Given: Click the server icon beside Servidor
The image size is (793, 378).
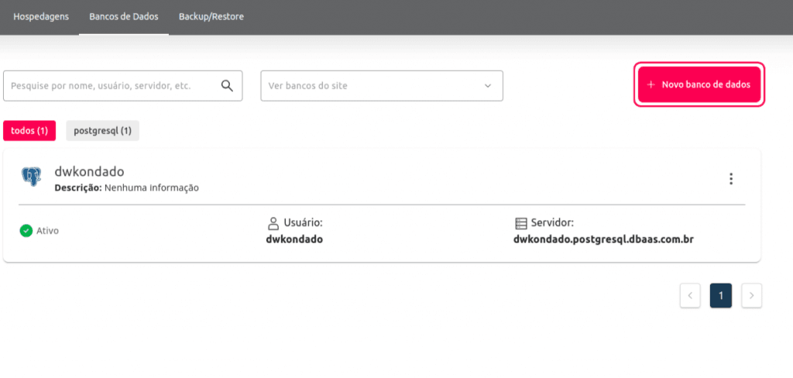Looking at the screenshot, I should 520,223.
